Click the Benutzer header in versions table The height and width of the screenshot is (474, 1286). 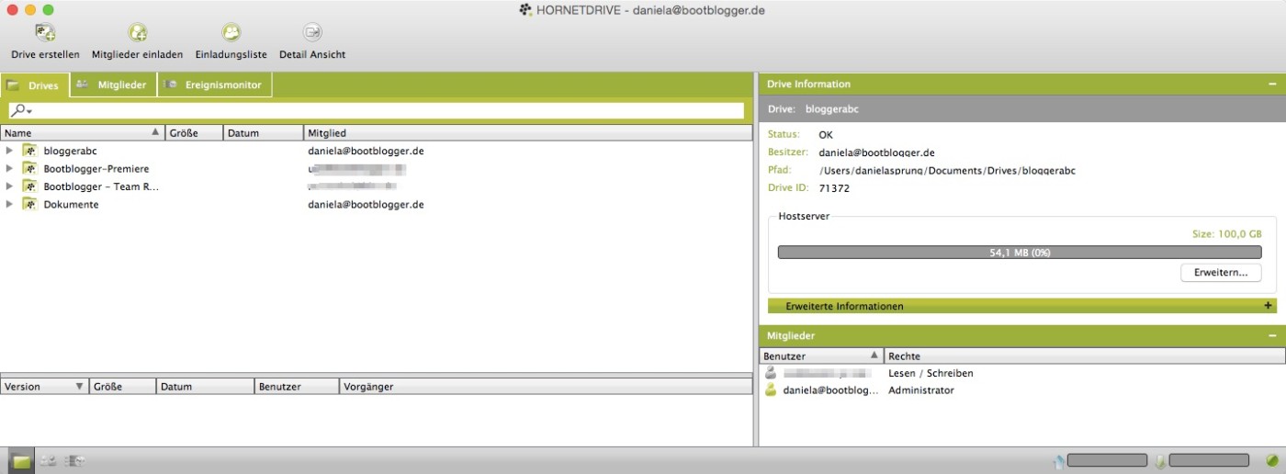pos(297,387)
